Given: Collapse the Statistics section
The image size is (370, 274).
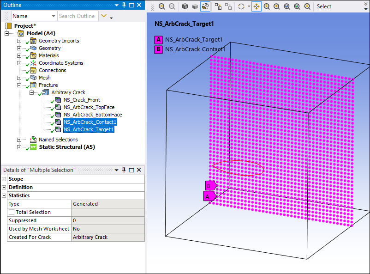Looking at the screenshot, I should point(4,195).
